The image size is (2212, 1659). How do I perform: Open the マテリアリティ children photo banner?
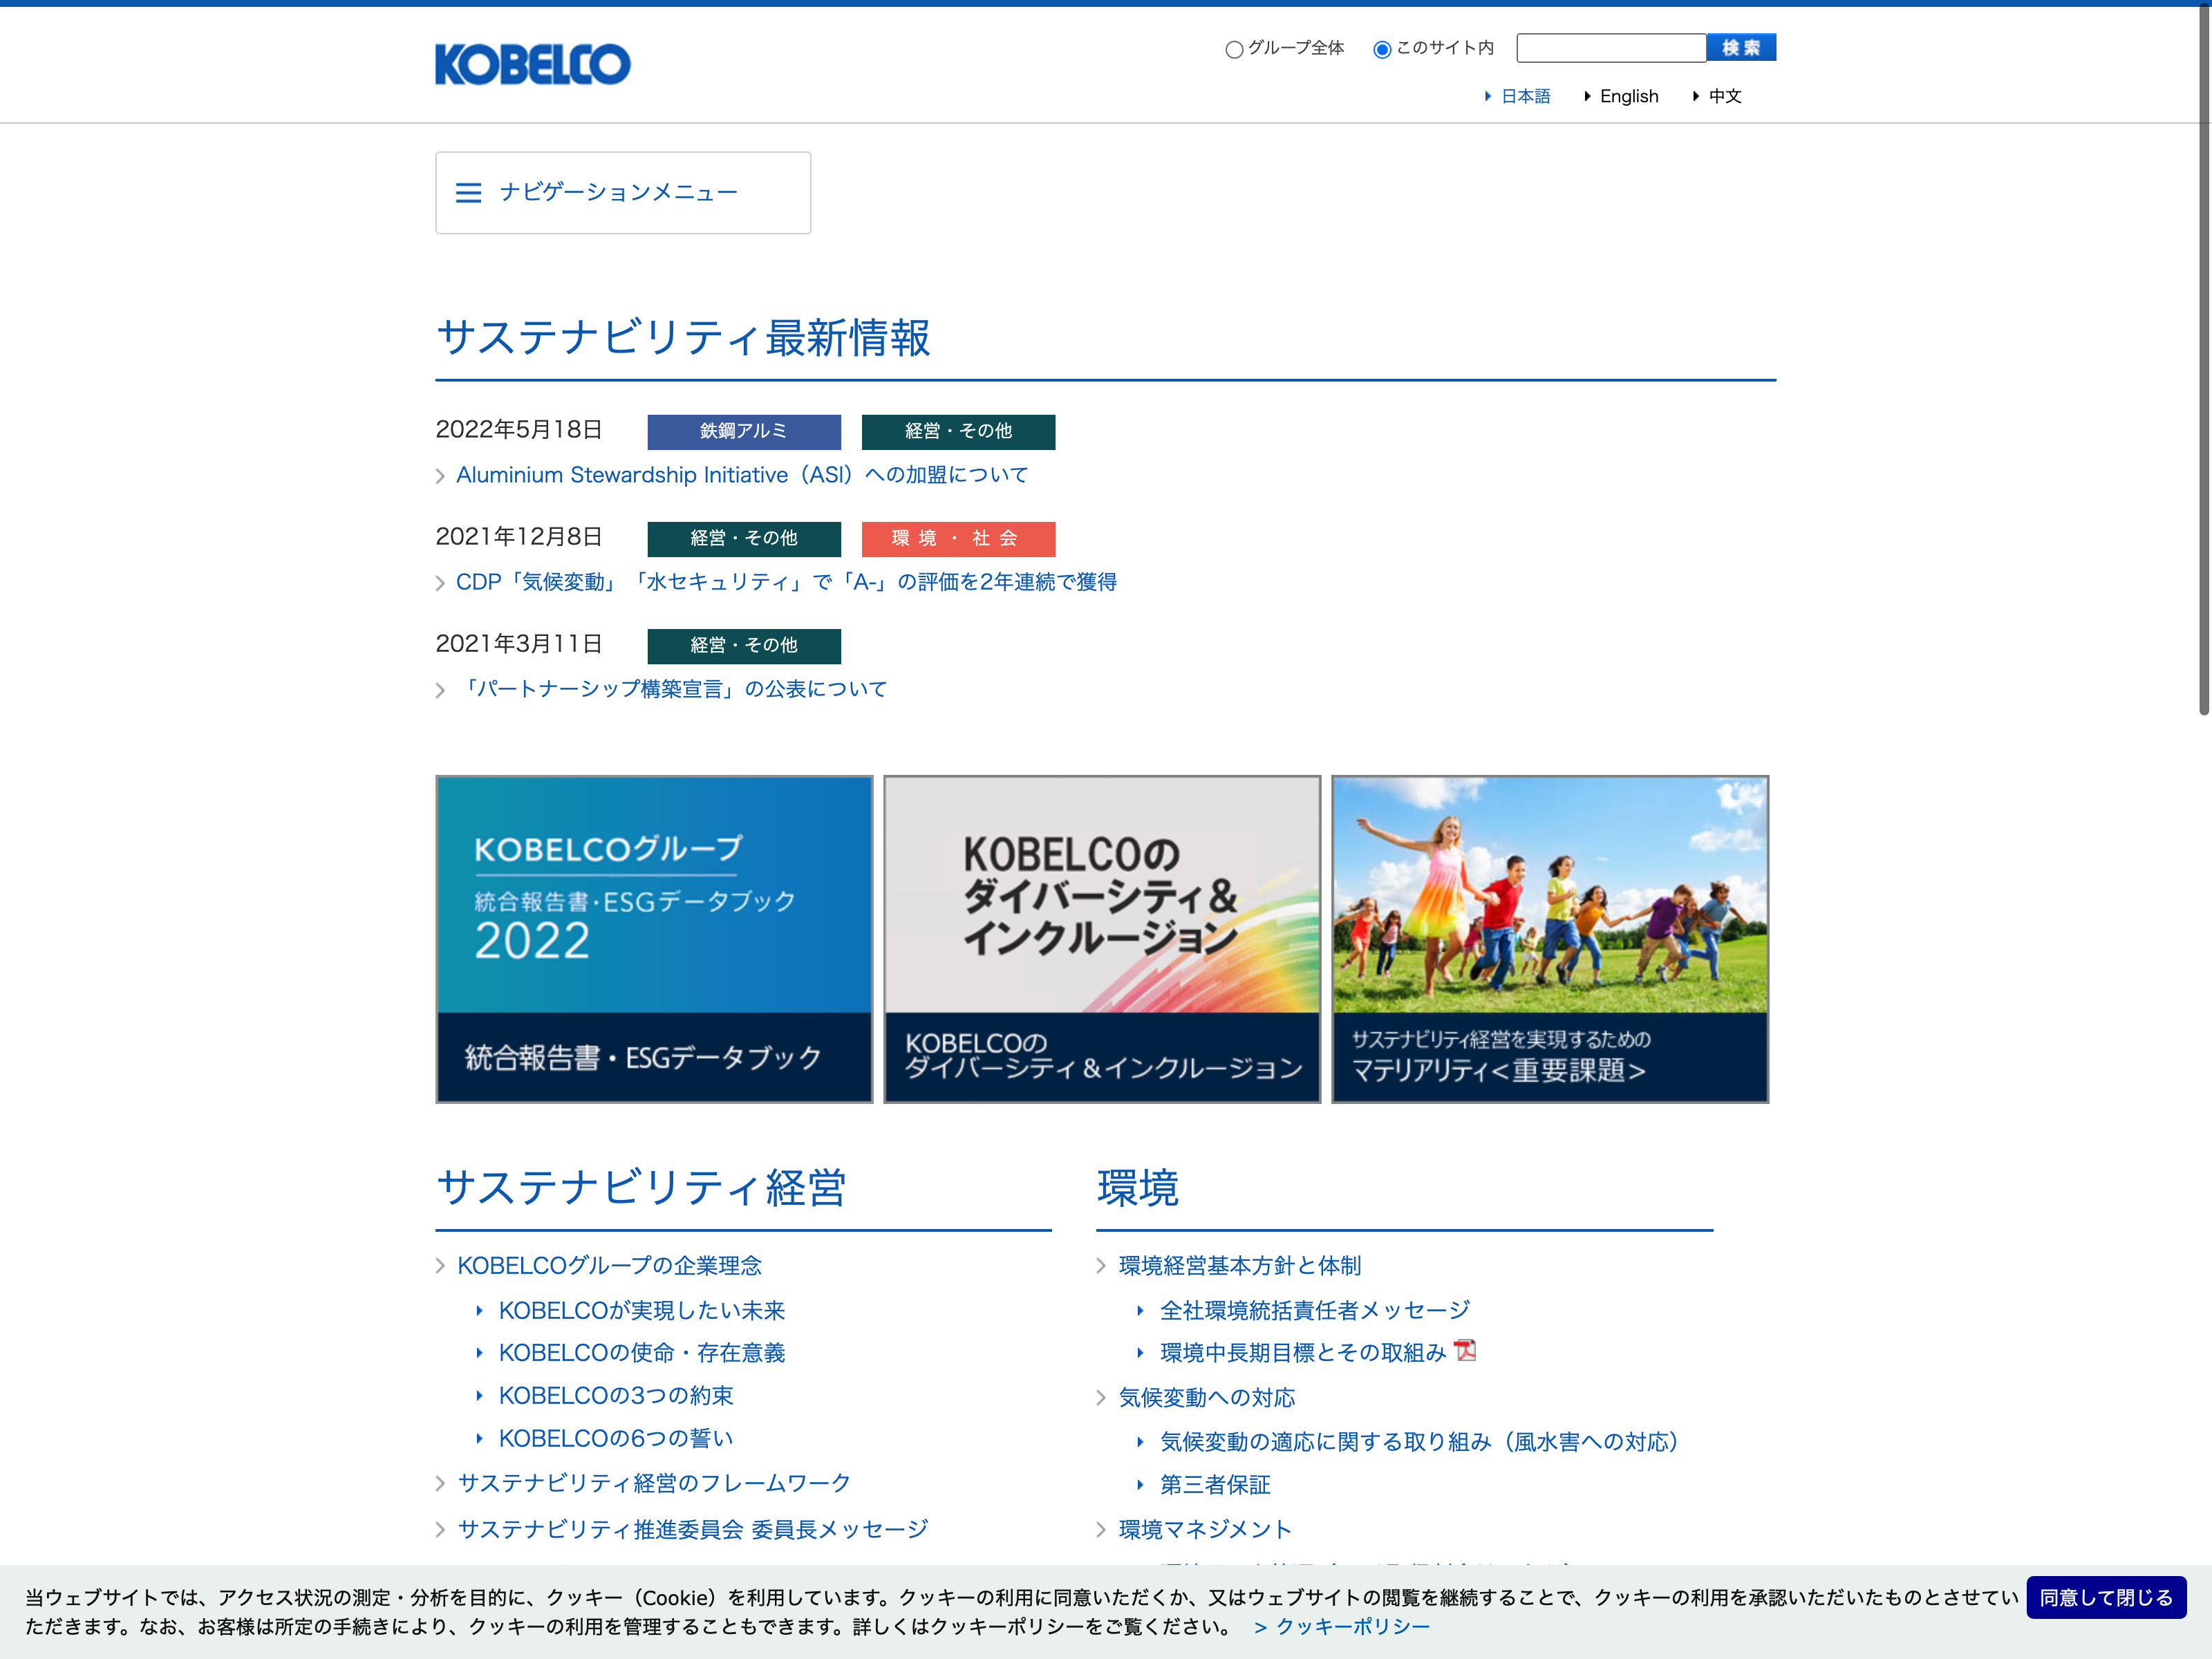tap(1549, 938)
